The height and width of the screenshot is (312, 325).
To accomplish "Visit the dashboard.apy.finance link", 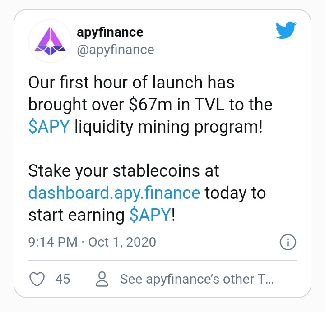I will pyautogui.click(x=114, y=193).
